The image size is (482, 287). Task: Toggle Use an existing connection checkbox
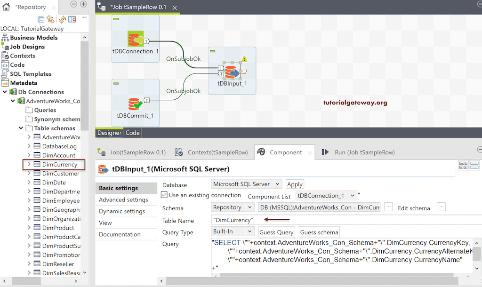pyautogui.click(x=164, y=195)
